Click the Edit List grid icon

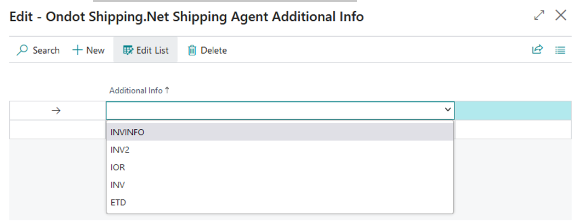point(128,50)
